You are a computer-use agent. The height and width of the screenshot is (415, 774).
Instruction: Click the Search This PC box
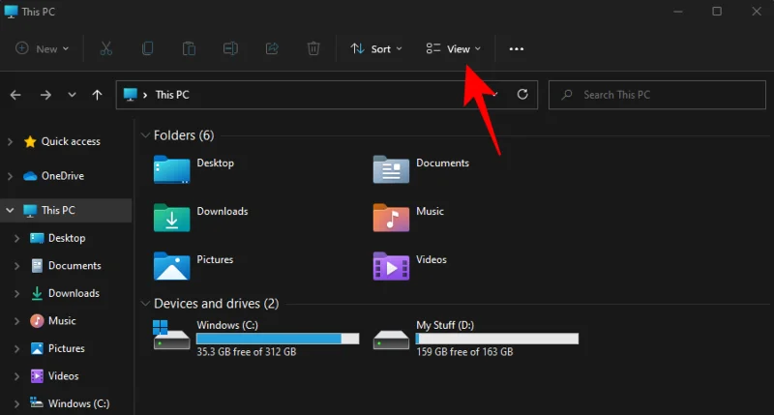[657, 95]
